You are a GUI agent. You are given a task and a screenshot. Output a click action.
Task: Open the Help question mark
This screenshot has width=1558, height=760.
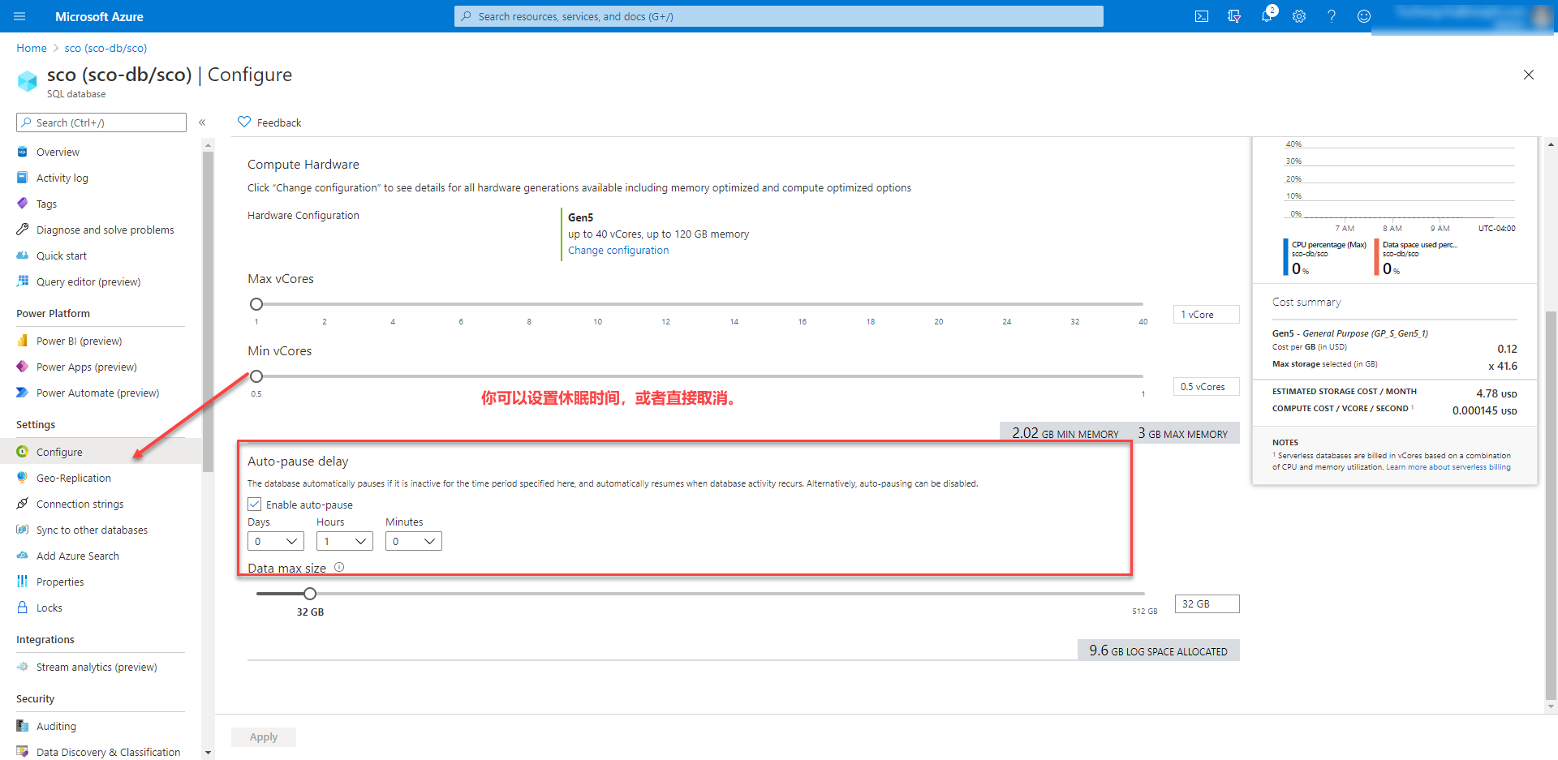pyautogui.click(x=1332, y=16)
